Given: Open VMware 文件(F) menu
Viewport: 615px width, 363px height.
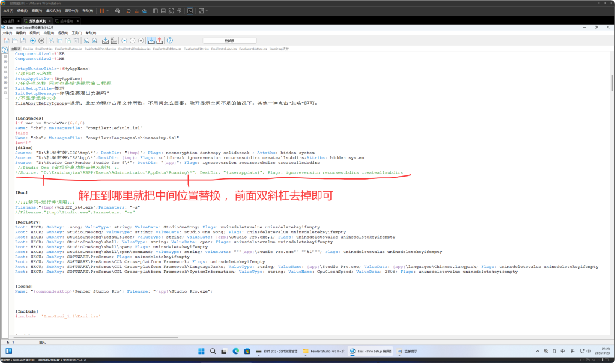Looking at the screenshot, I should pos(8,11).
